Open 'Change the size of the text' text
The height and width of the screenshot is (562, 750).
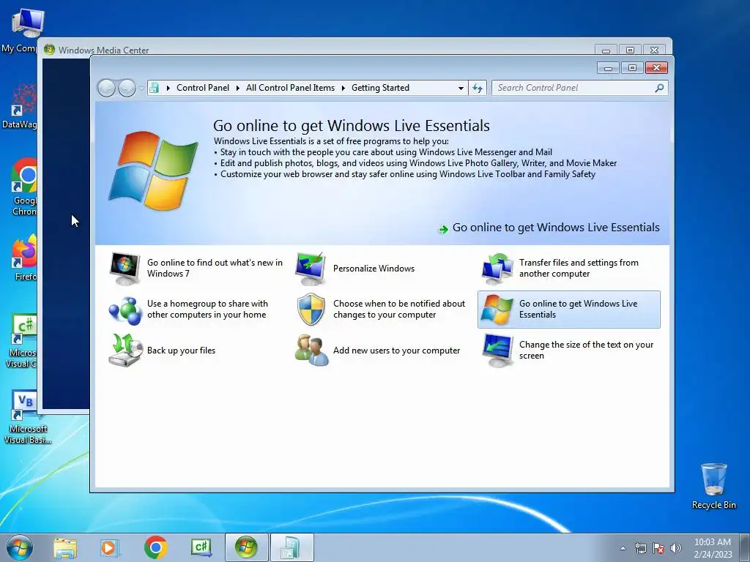586,351
